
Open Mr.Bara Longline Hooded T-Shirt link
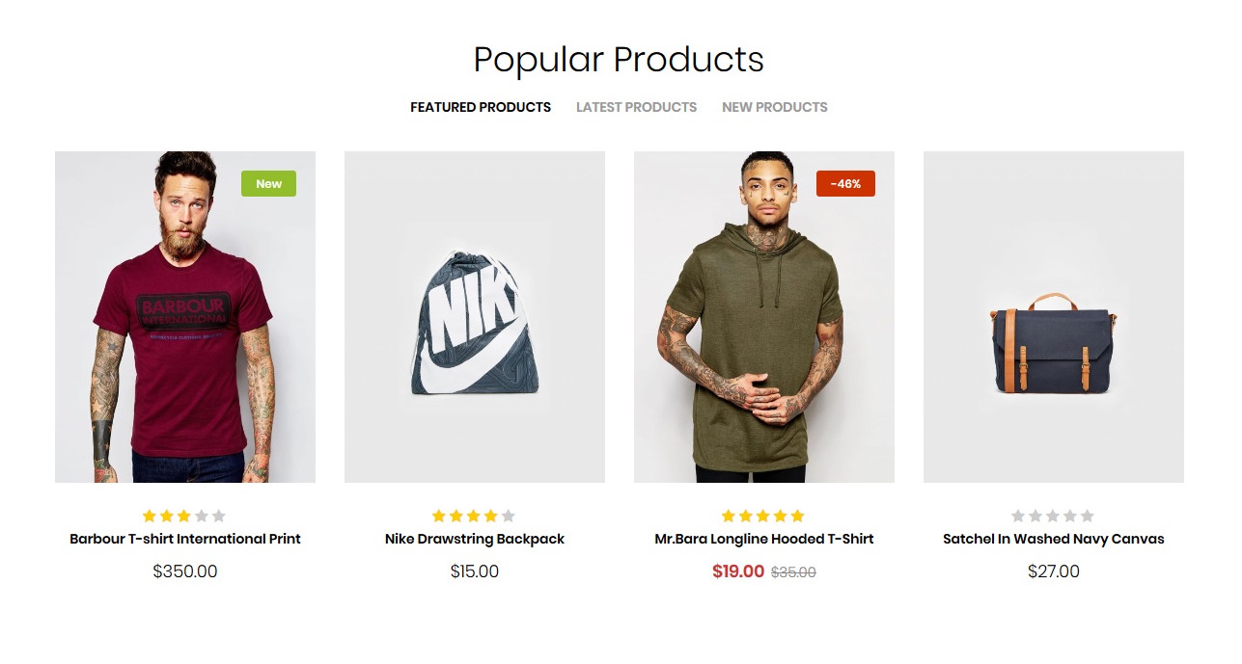click(763, 539)
